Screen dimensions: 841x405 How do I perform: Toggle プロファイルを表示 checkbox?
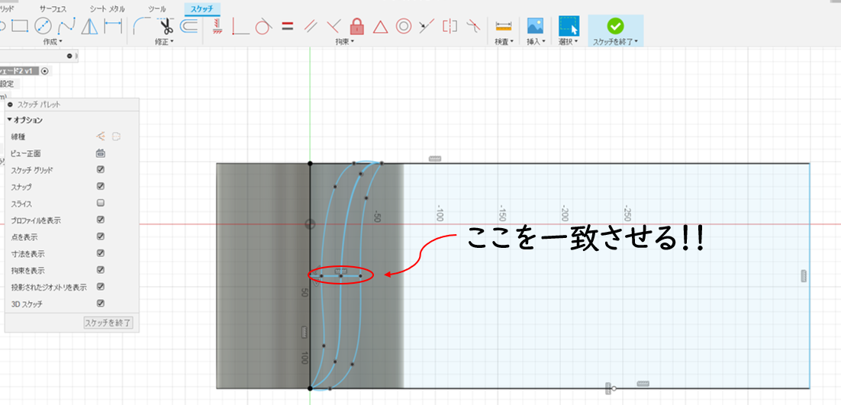tap(100, 220)
